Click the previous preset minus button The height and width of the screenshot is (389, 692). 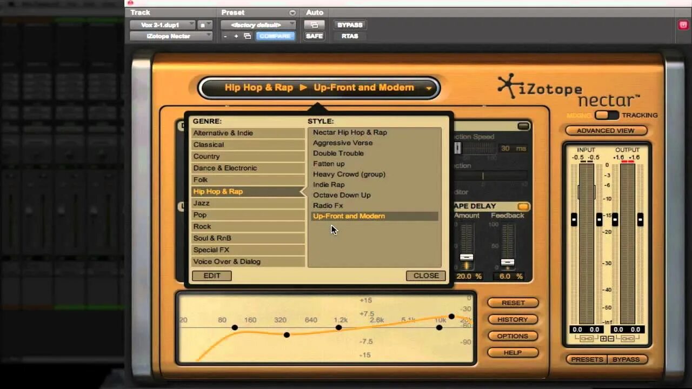pyautogui.click(x=225, y=36)
